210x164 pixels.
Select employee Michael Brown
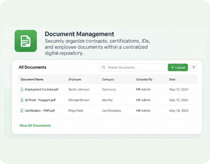(79, 100)
